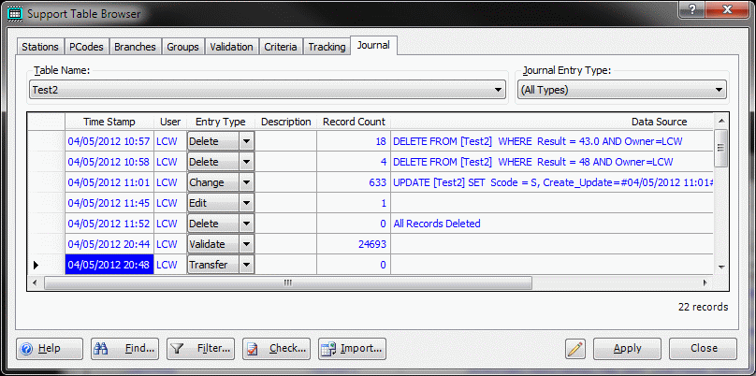Expand Entry Type dropdown in Validate row
The height and width of the screenshot is (376, 756).
(x=246, y=244)
